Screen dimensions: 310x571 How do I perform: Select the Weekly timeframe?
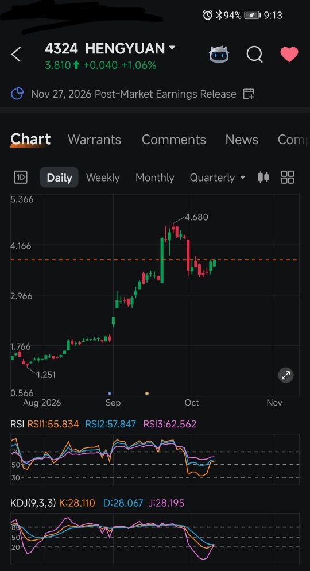(x=103, y=178)
